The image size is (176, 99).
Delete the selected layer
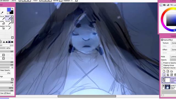[175, 75]
